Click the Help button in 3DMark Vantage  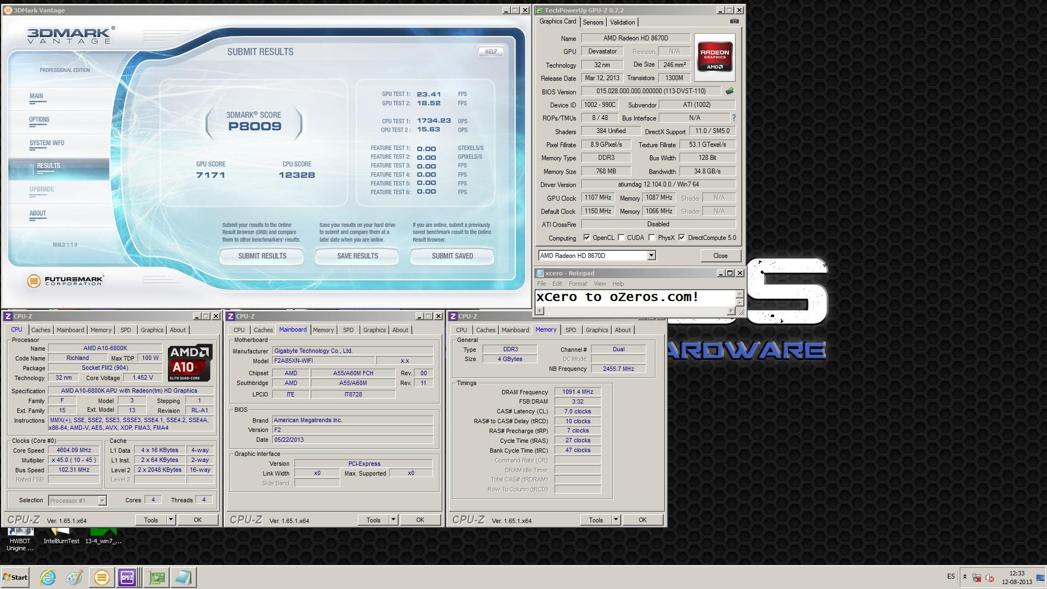(491, 51)
